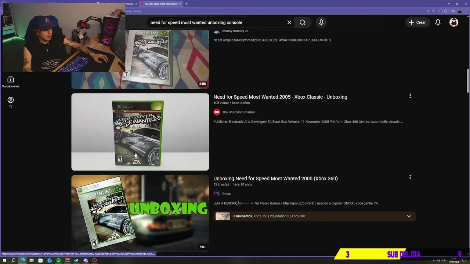Go to the Onixx channel
This screenshot has height=264, width=470.
(x=226, y=194)
